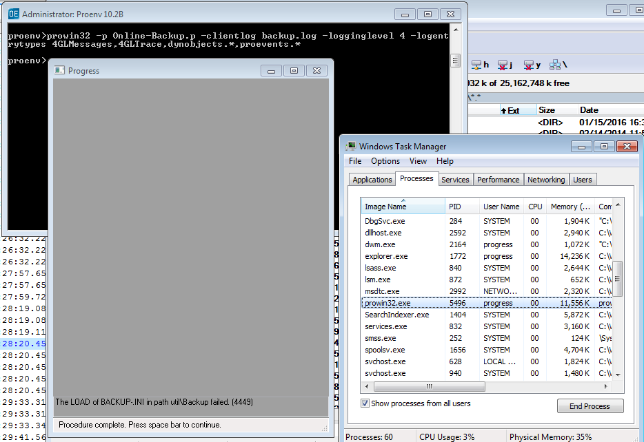The image size is (644, 442).
Task: Open the Options menu in Task Manager
Action: (x=385, y=161)
